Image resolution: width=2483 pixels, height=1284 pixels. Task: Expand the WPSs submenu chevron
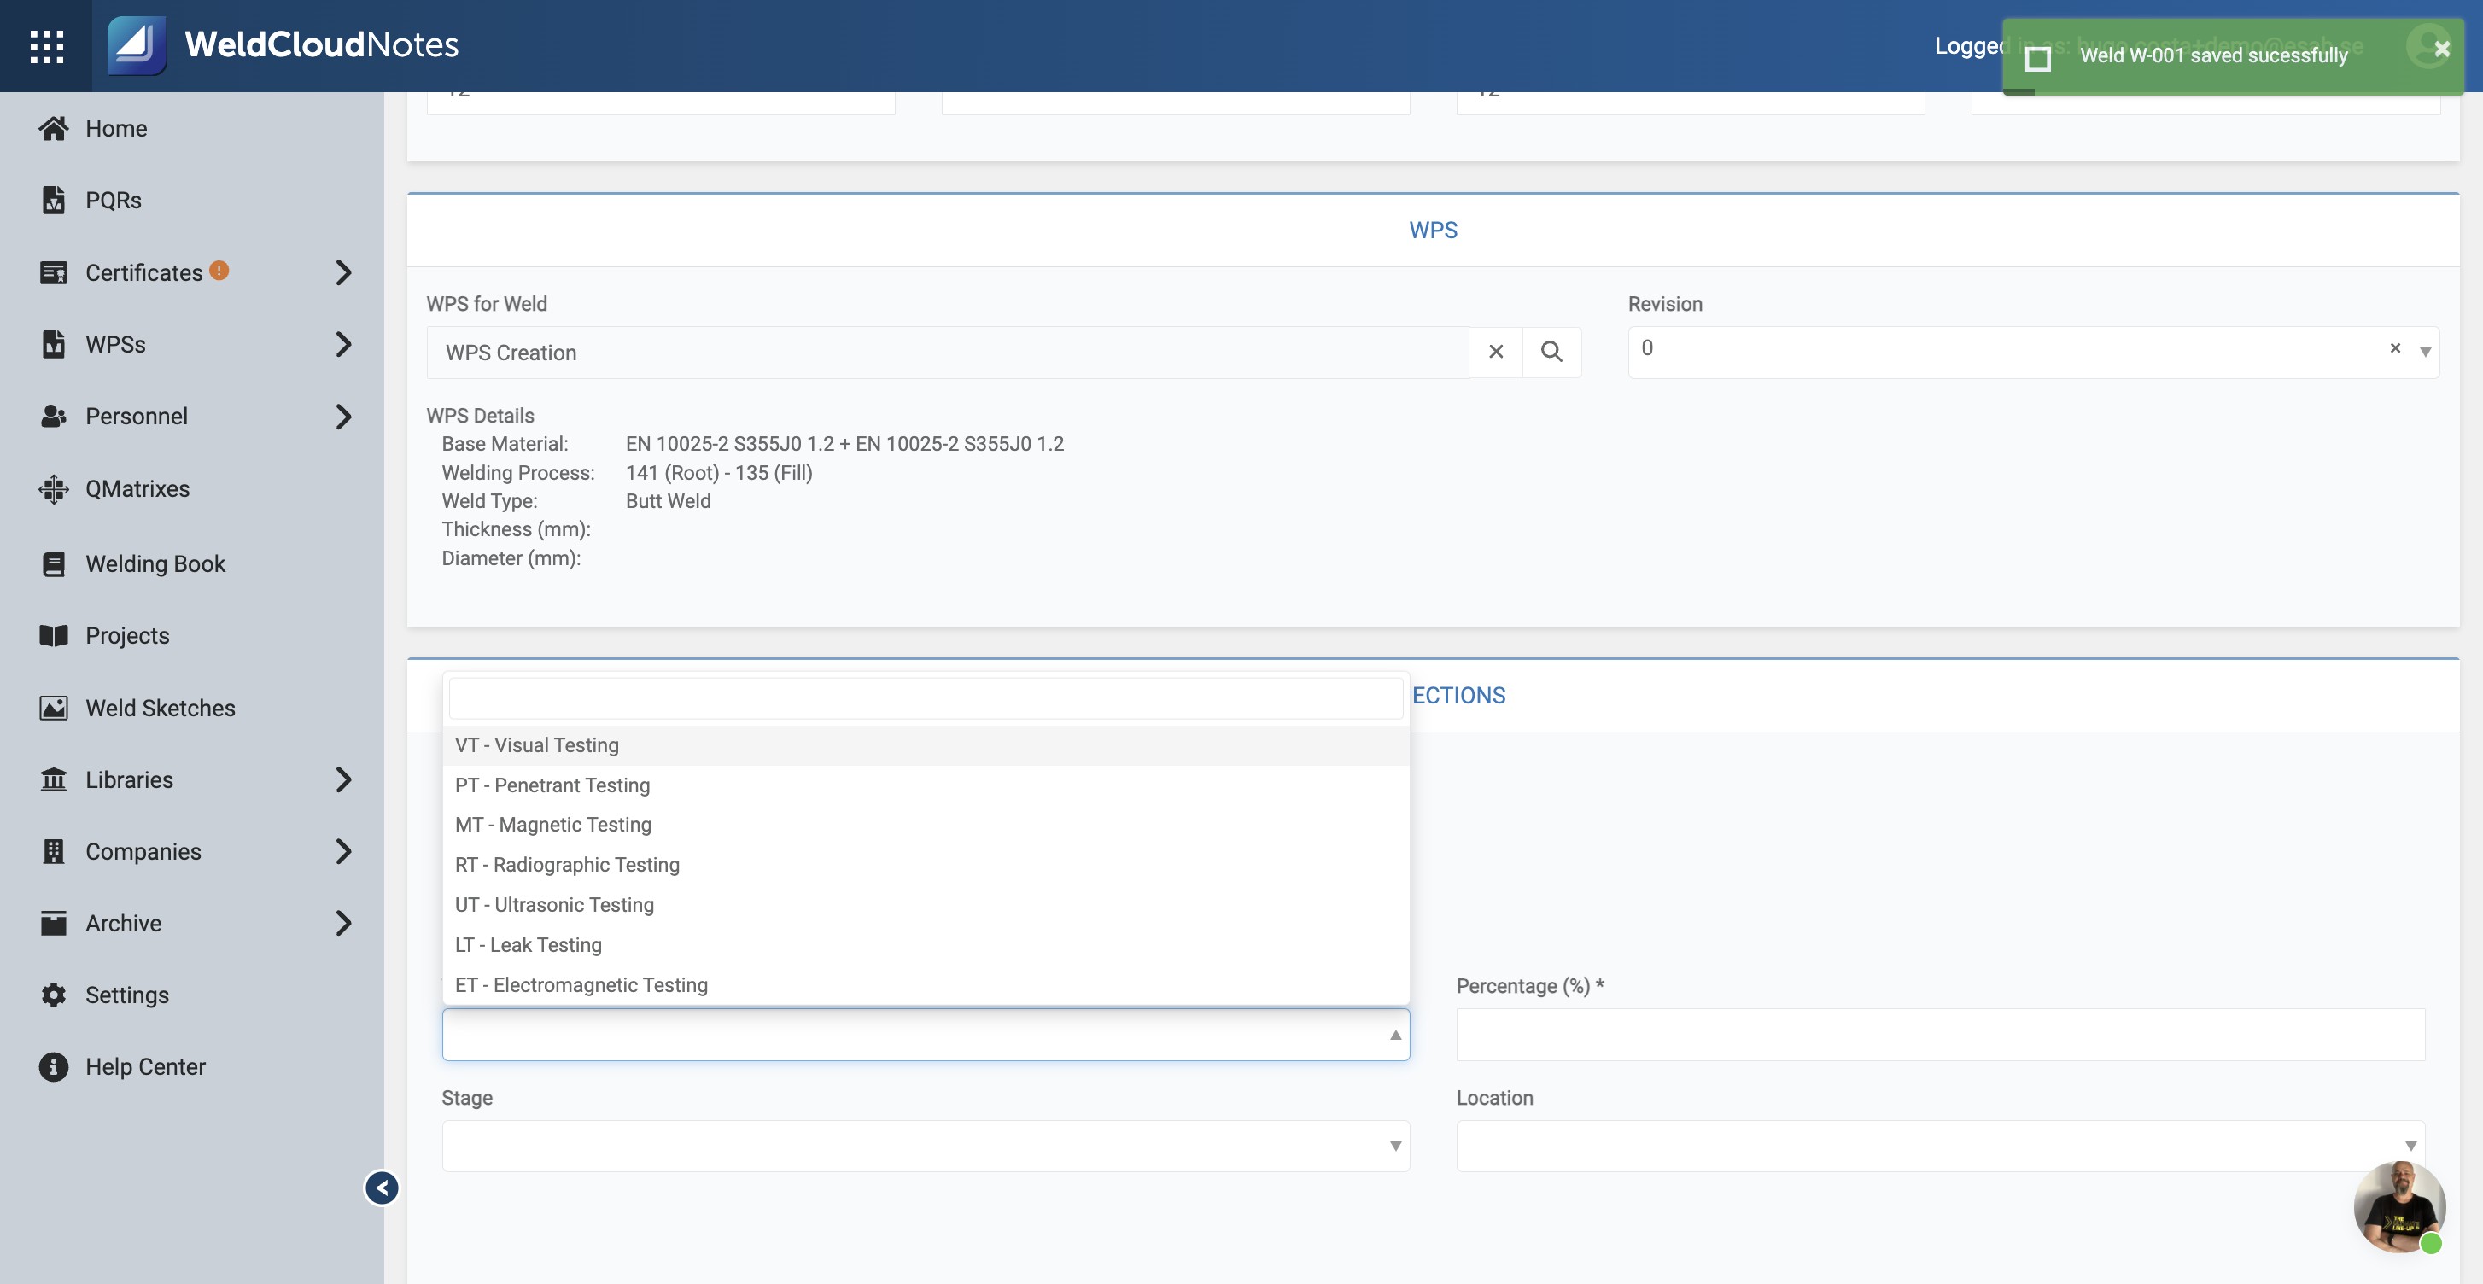point(343,344)
